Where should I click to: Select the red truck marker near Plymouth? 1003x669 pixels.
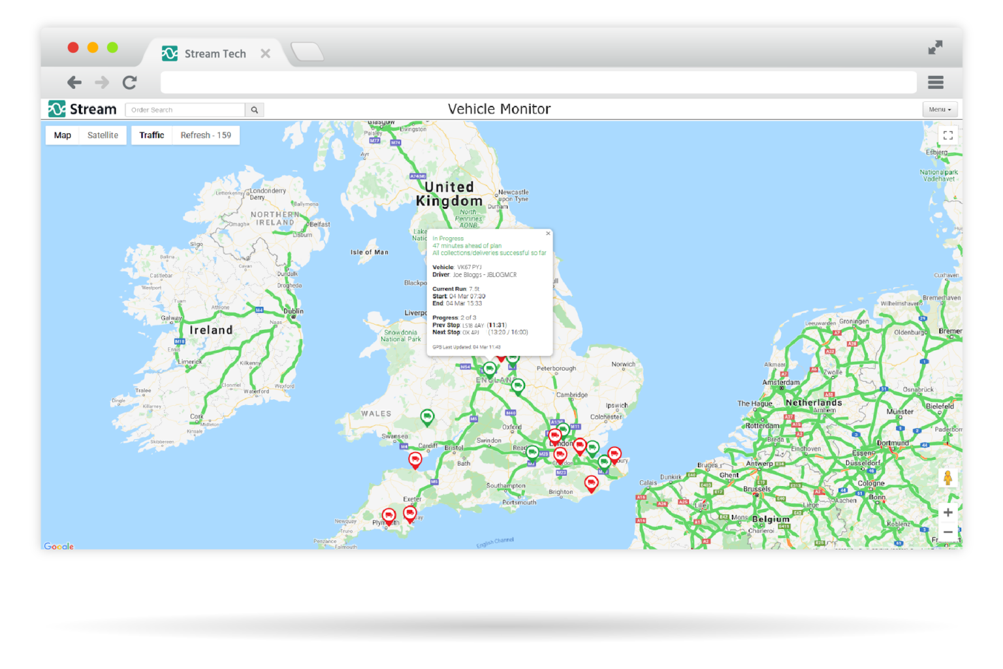click(x=389, y=515)
